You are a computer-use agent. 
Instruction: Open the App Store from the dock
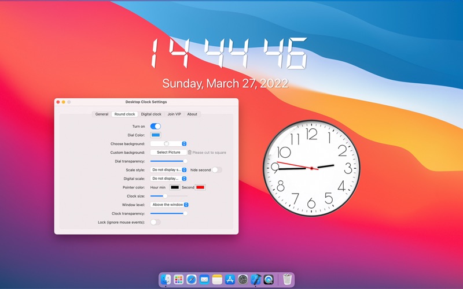tap(230, 279)
